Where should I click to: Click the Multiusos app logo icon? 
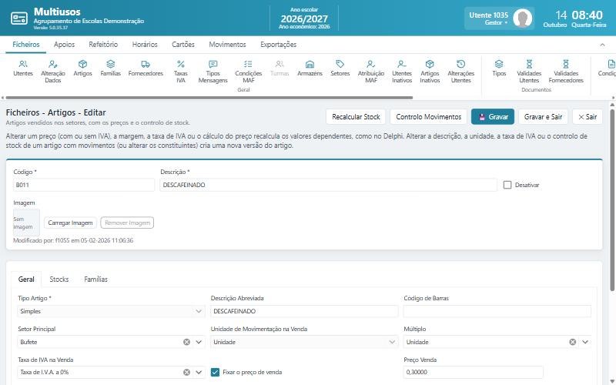coord(18,18)
